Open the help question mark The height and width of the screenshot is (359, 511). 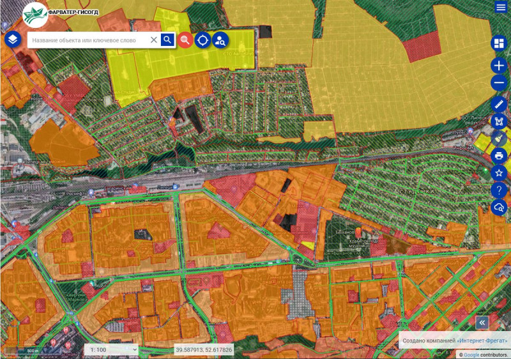(499, 190)
